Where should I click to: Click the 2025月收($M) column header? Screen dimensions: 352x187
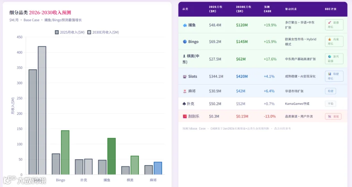coord(216,9)
